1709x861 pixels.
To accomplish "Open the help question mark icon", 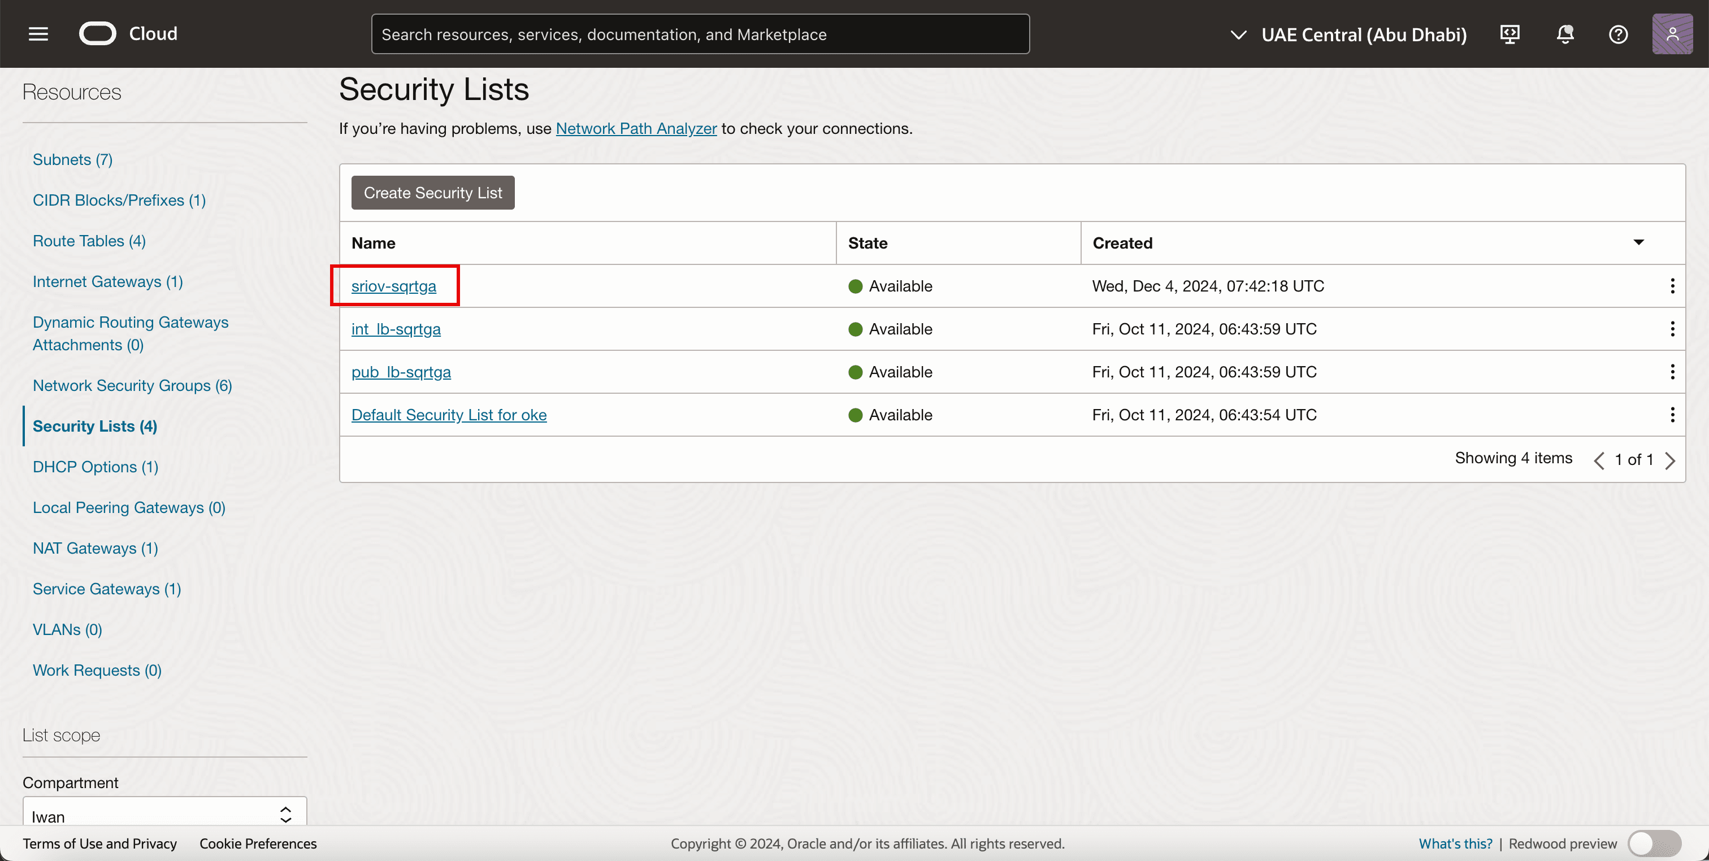I will [x=1618, y=34].
